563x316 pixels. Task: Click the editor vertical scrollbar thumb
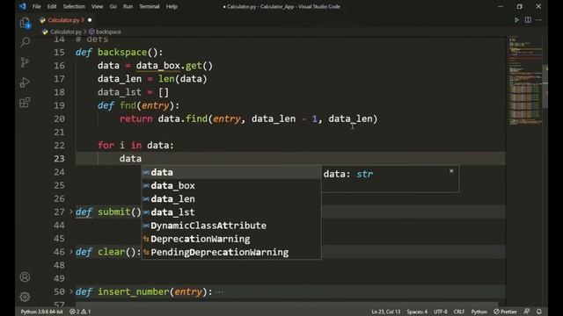click(545, 86)
